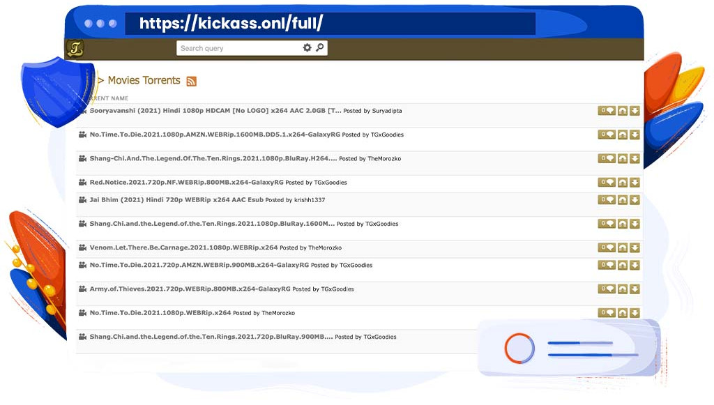Open No.Time.To.Die.2021.720p.AMZN.WEBRip.900MB title

[199, 265]
